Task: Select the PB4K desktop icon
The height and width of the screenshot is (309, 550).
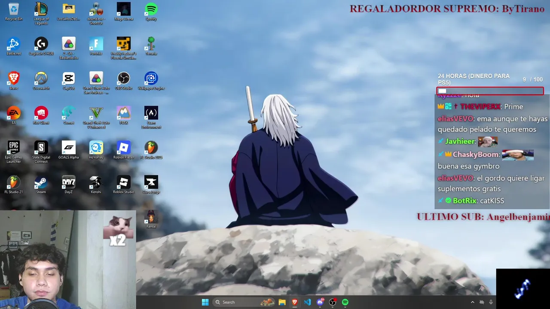Action: pyautogui.click(x=124, y=116)
